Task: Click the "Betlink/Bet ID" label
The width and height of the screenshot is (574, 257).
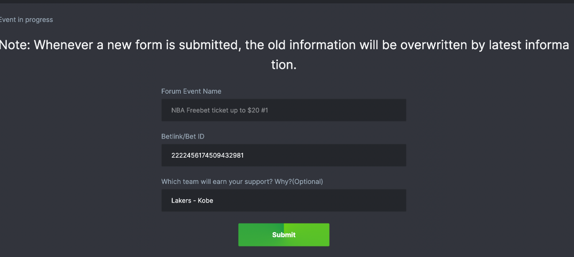Action: (x=183, y=137)
